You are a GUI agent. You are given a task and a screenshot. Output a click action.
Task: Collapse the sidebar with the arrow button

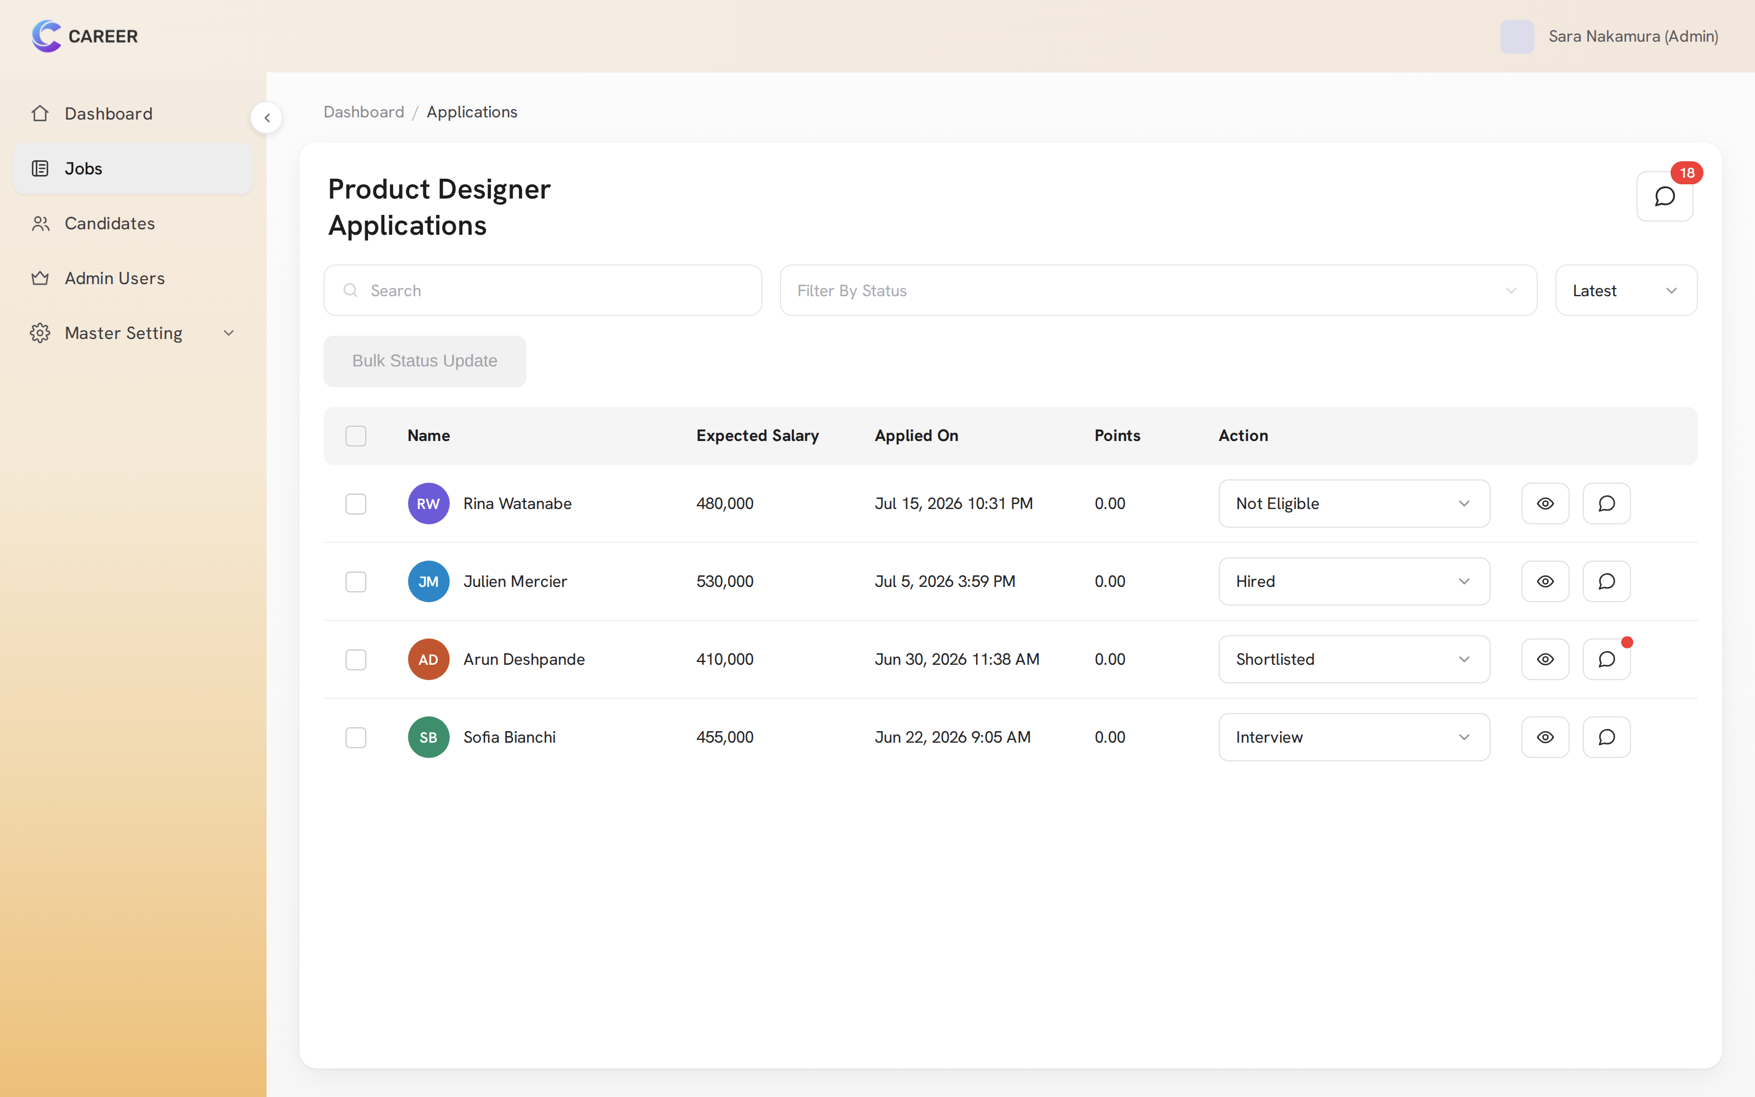(267, 117)
